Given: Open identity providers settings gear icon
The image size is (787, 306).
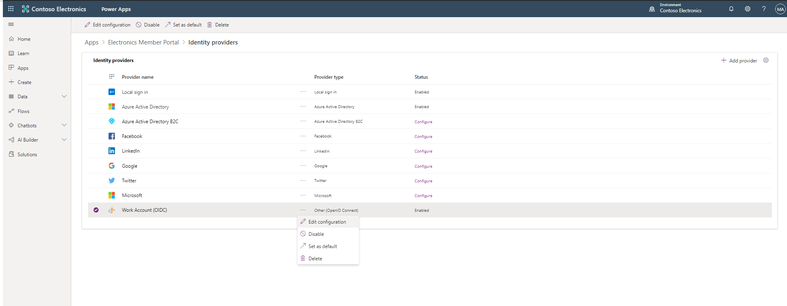Looking at the screenshot, I should pyautogui.click(x=766, y=60).
